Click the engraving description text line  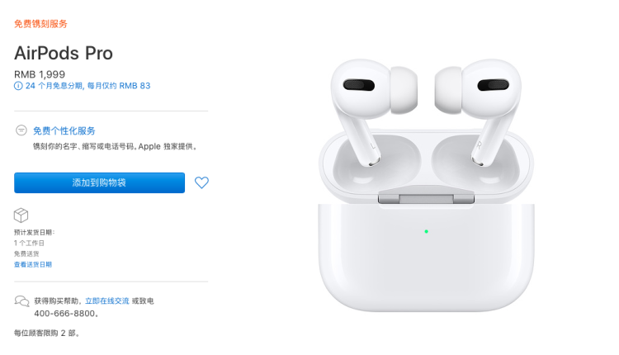pyautogui.click(x=115, y=146)
